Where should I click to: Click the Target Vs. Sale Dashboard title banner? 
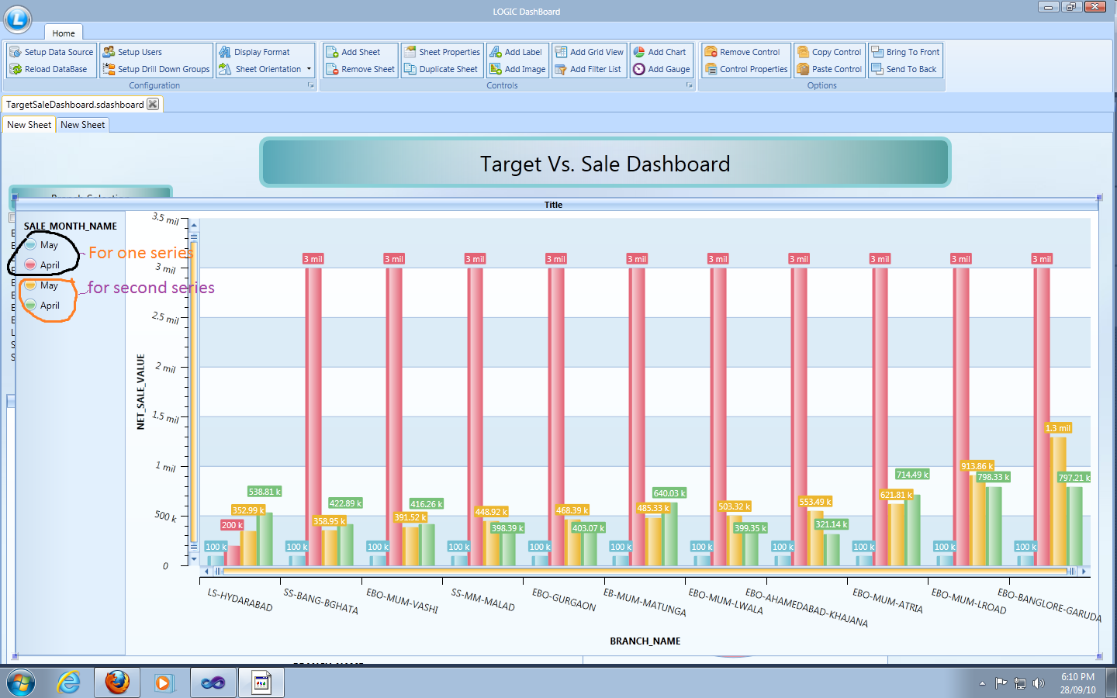pyautogui.click(x=605, y=163)
